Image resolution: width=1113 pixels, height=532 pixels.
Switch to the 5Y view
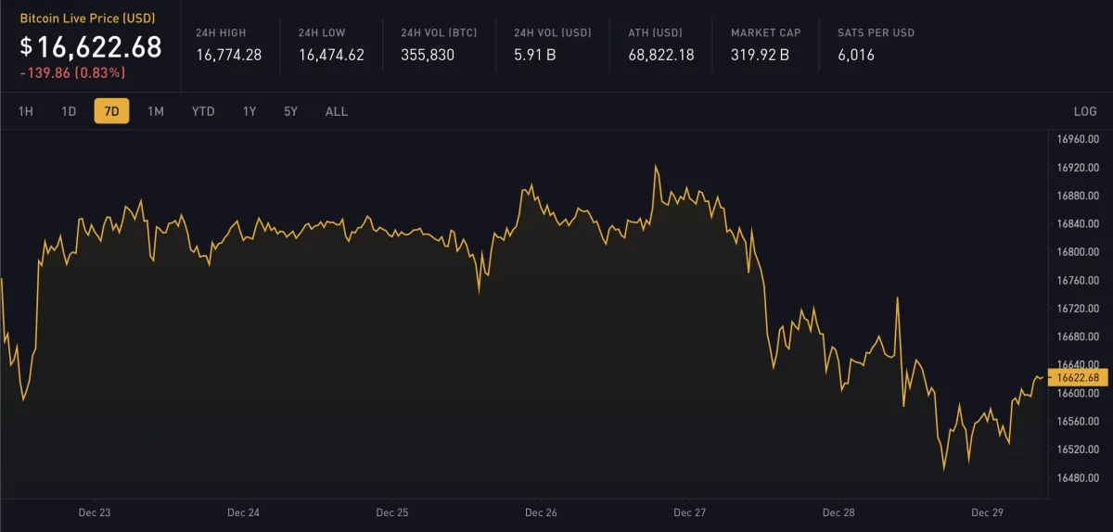(x=291, y=111)
